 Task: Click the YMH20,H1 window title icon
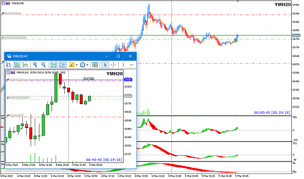tap(9, 56)
